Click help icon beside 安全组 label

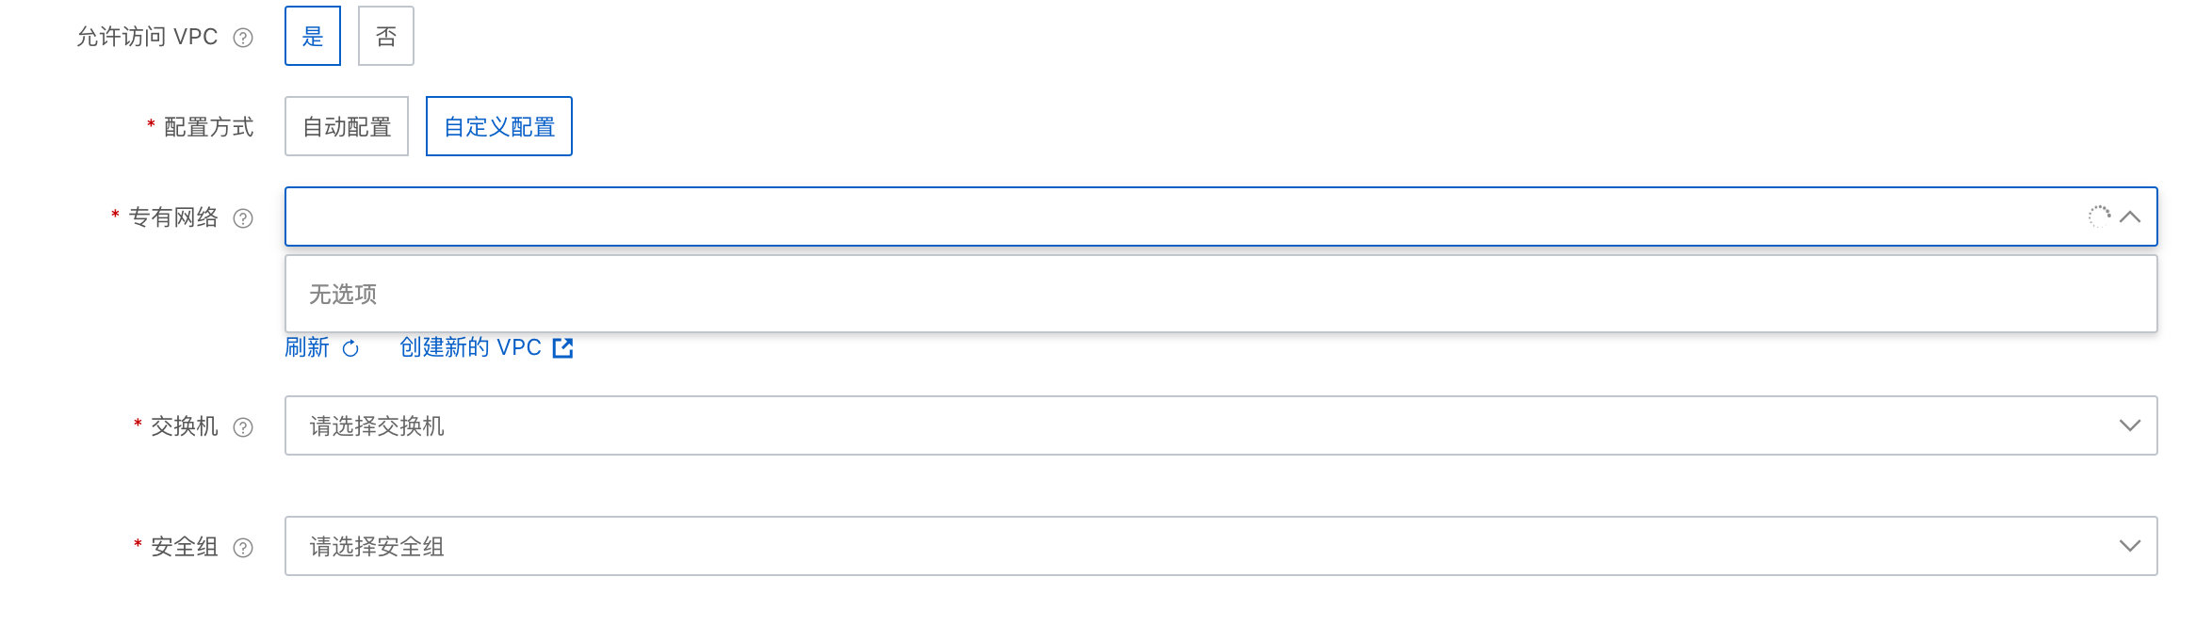click(243, 548)
